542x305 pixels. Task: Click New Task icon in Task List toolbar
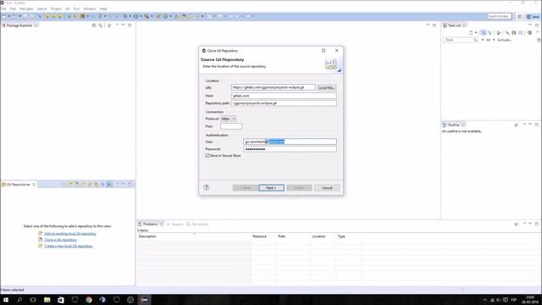[x=471, y=32]
